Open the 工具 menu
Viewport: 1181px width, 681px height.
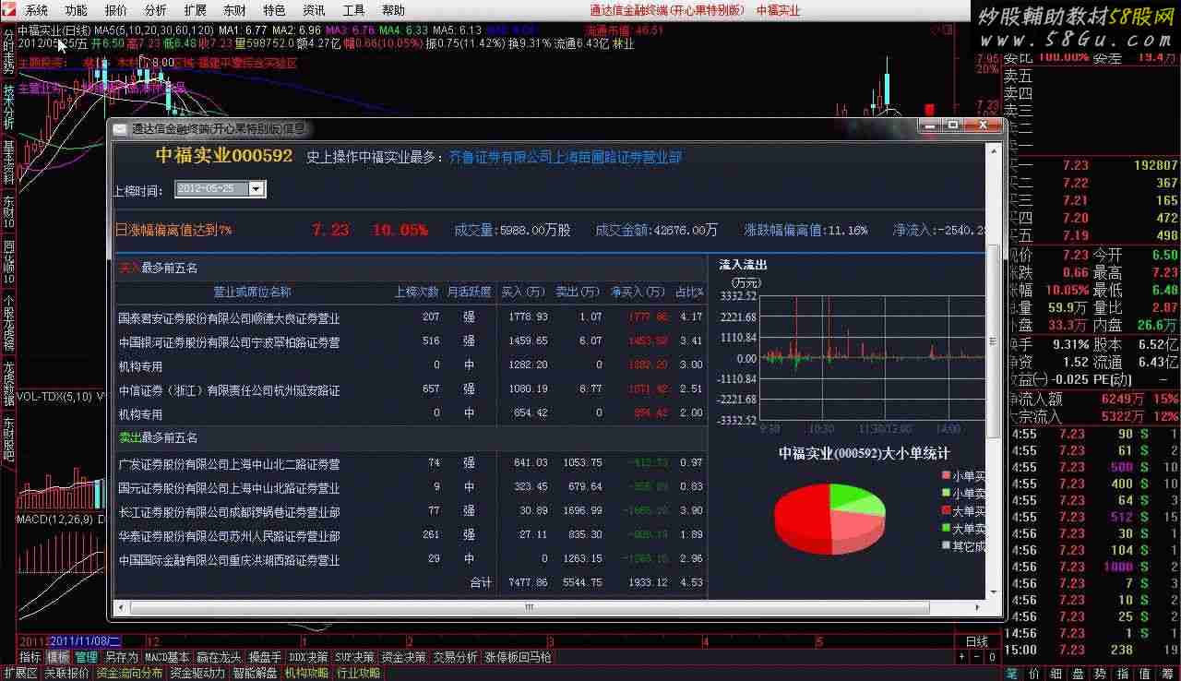pyautogui.click(x=354, y=11)
